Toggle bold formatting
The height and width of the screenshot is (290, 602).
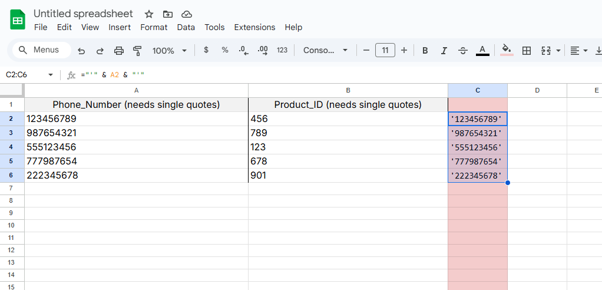425,51
